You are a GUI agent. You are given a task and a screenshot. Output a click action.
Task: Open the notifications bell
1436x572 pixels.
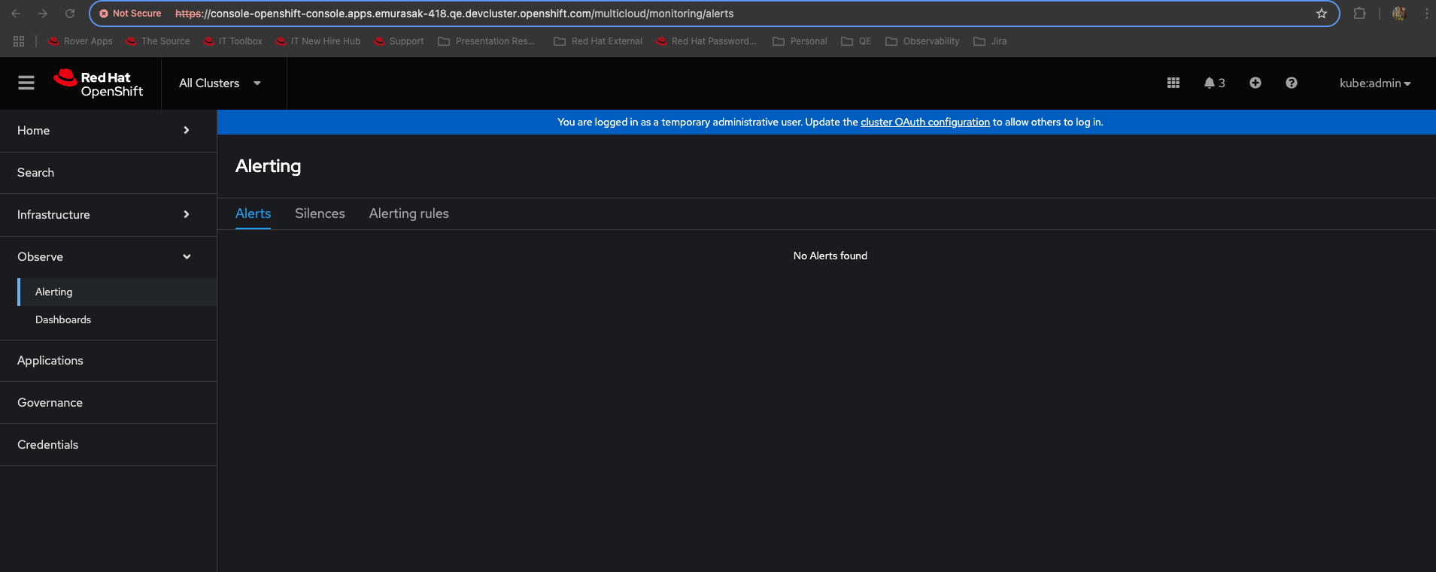point(1214,83)
